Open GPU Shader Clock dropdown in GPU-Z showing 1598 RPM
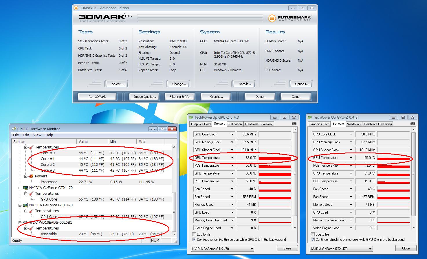 [x=232, y=150]
